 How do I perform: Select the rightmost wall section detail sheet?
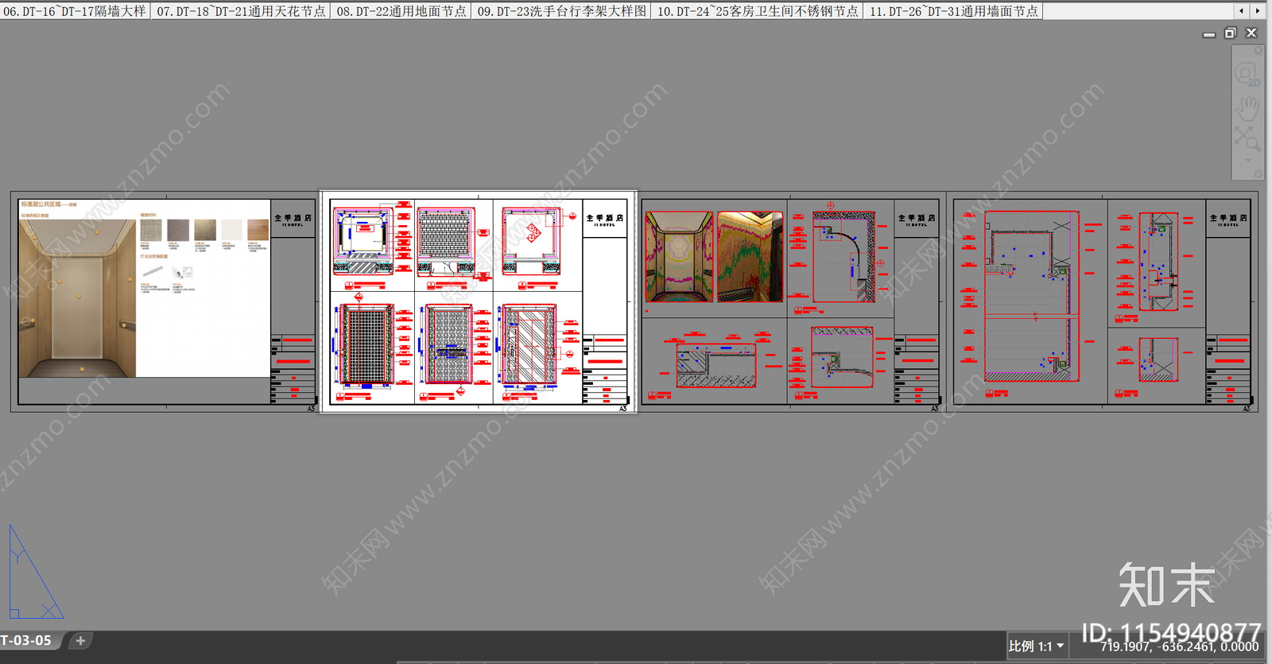(1103, 301)
